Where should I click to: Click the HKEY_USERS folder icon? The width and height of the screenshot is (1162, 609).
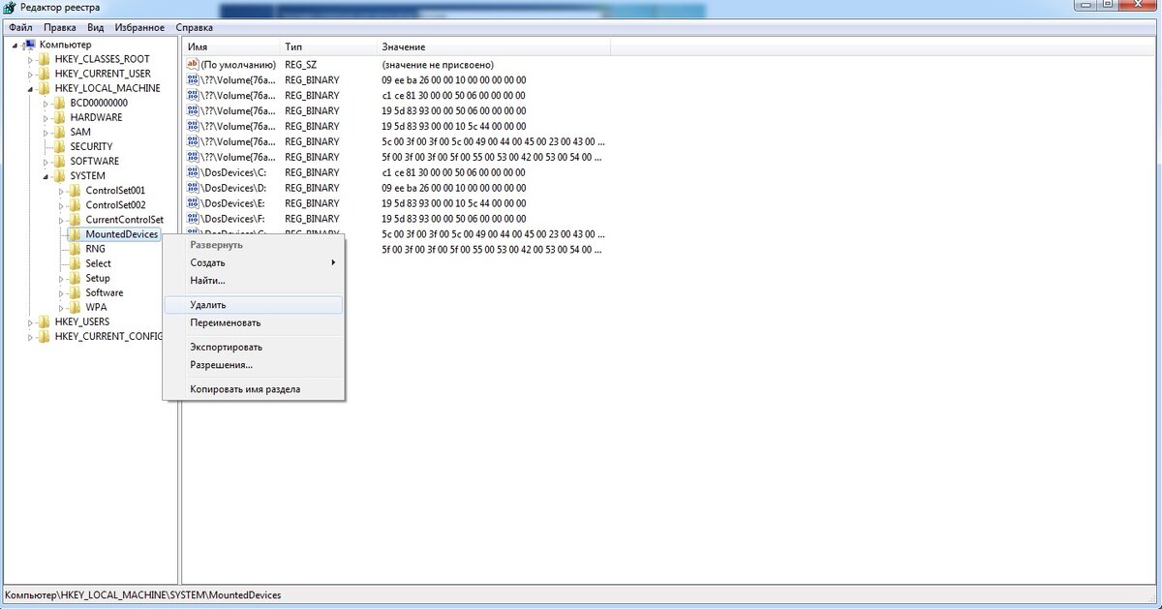45,321
